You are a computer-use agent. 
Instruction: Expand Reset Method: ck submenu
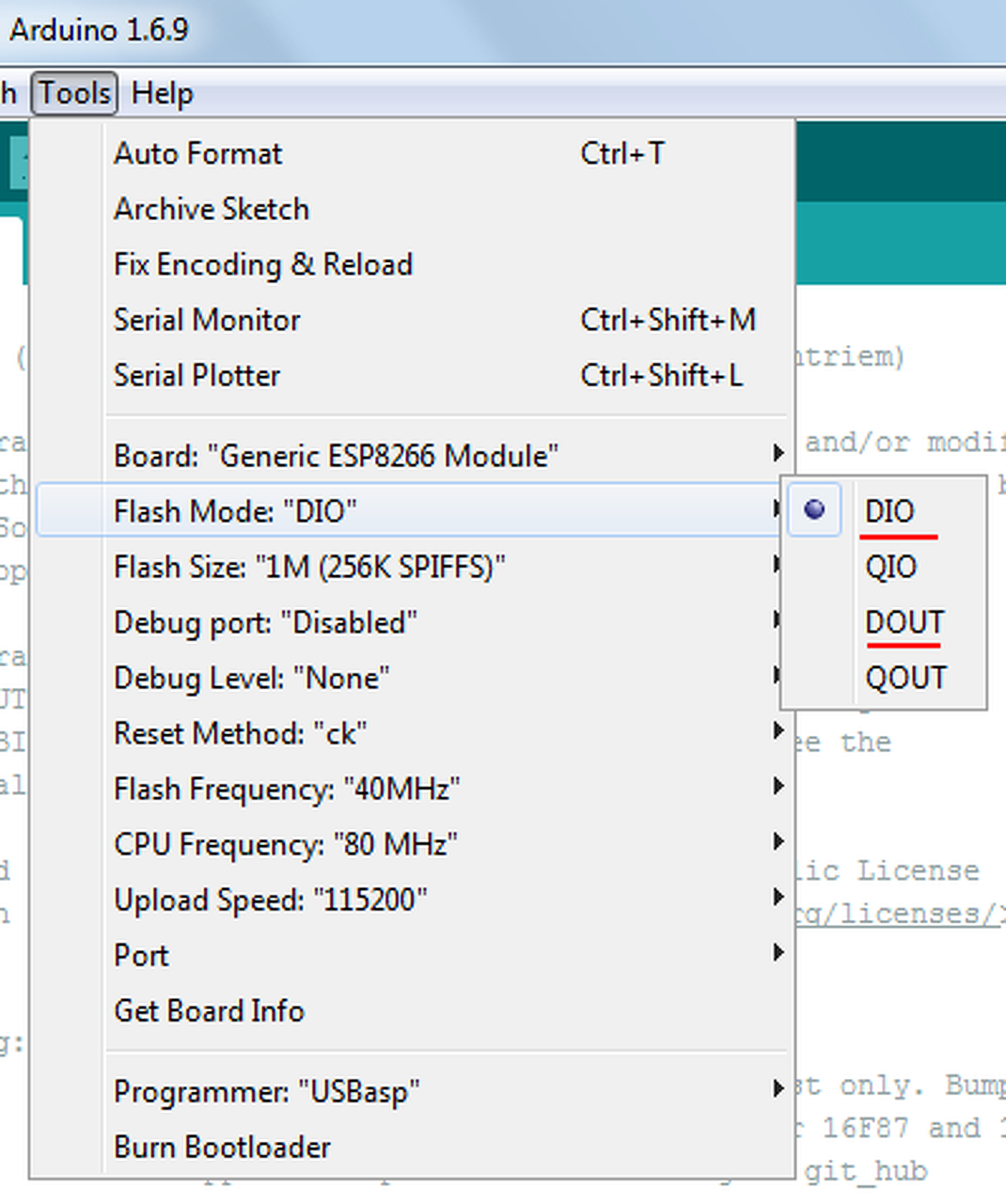tap(412, 733)
